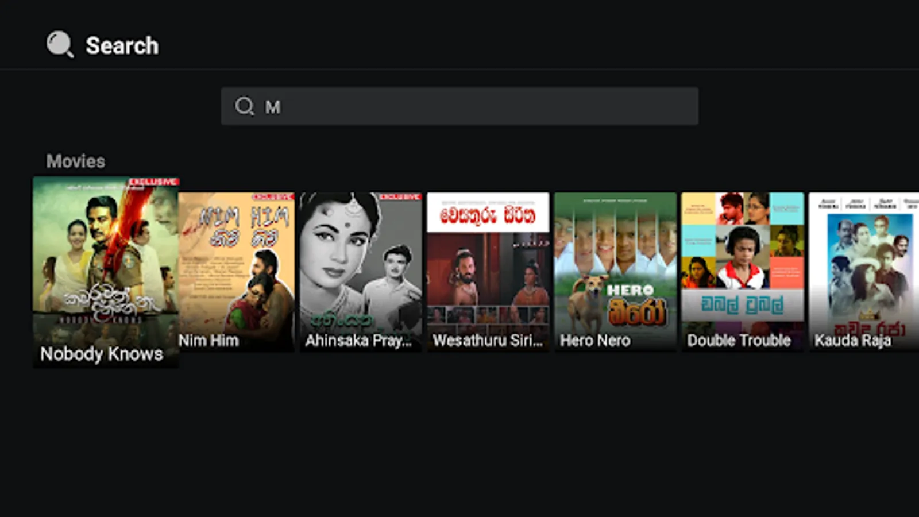The image size is (919, 517).
Task: Click the Ahinsaka Pray... title caption
Action: click(x=358, y=341)
